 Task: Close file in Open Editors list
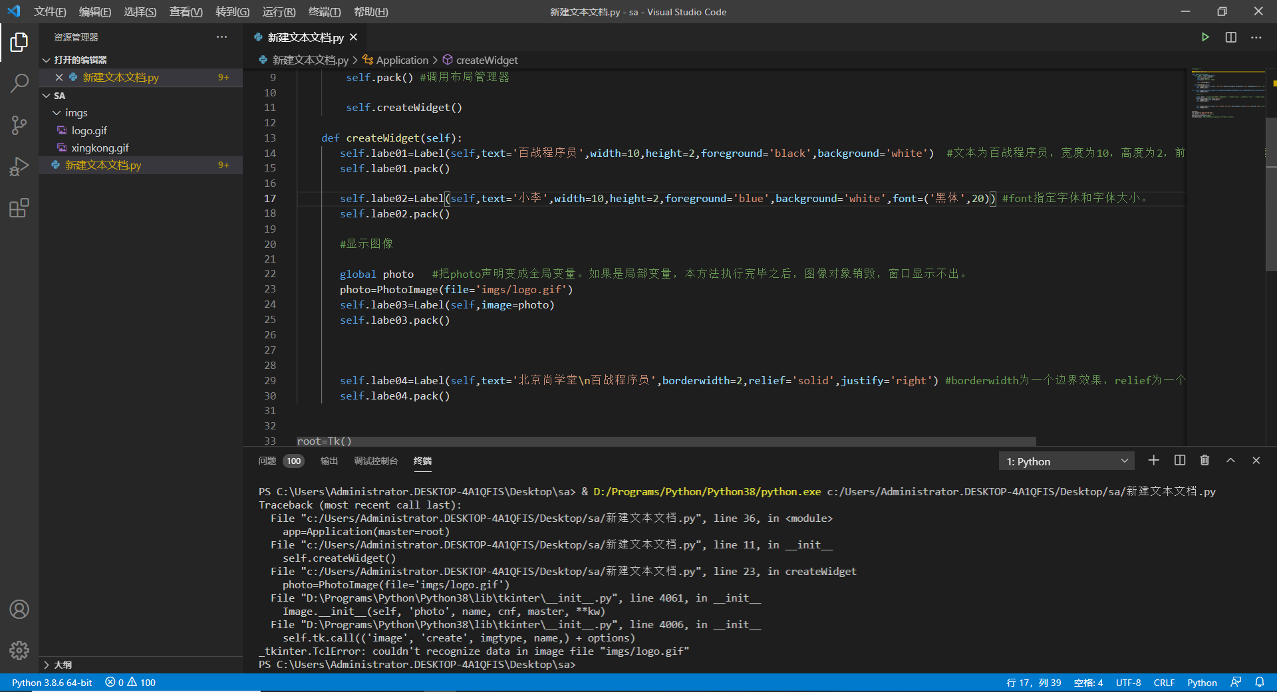click(59, 78)
